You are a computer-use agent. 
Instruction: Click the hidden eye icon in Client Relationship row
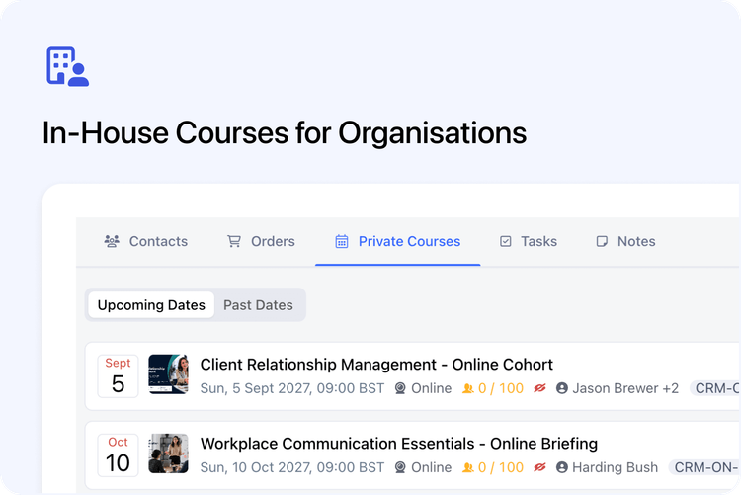point(539,388)
